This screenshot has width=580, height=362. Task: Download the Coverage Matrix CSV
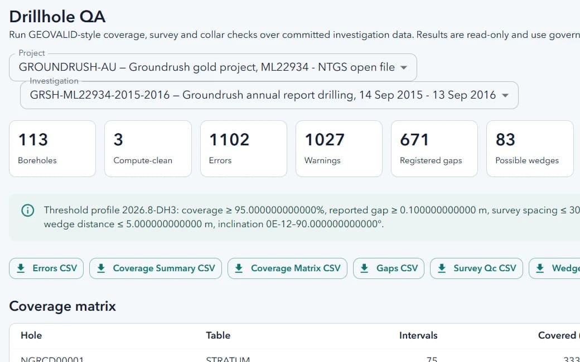point(287,268)
